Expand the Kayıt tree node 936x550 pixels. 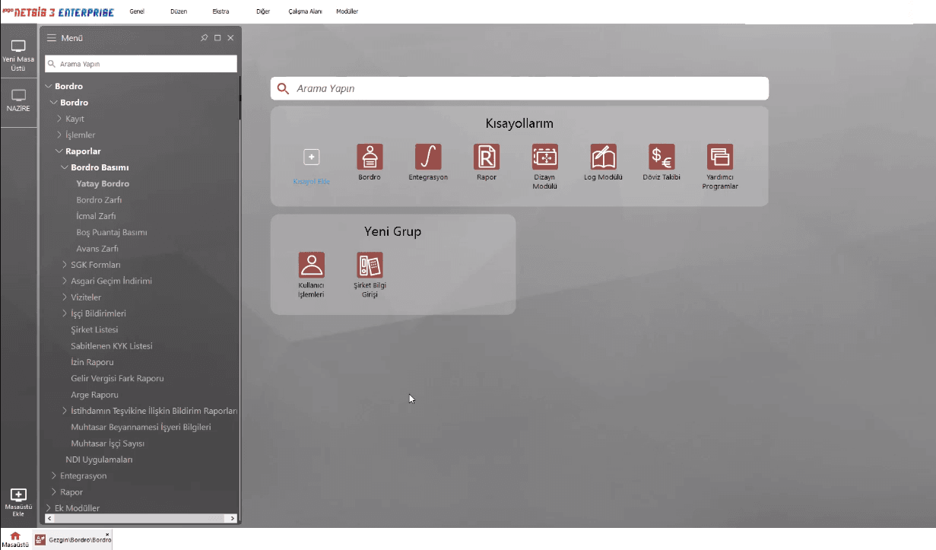tap(59, 119)
